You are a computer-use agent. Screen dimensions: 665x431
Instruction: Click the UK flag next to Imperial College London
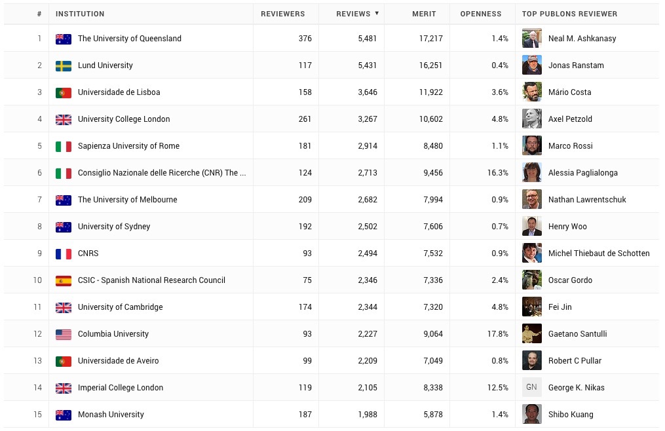coord(63,388)
